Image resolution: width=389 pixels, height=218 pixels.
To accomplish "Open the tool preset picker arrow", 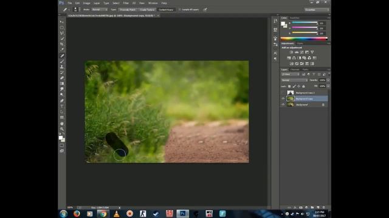I will coord(69,10).
